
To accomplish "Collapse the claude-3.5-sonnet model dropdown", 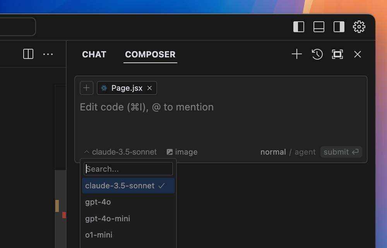I will coord(120,152).
